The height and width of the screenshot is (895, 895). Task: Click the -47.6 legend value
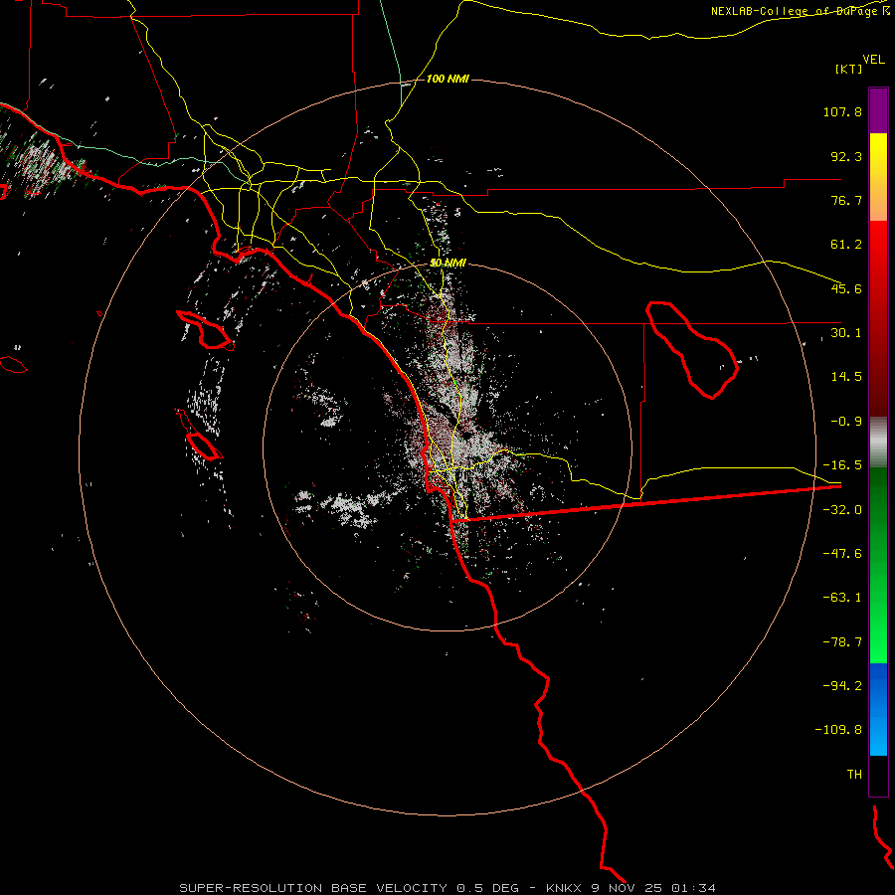(x=842, y=554)
